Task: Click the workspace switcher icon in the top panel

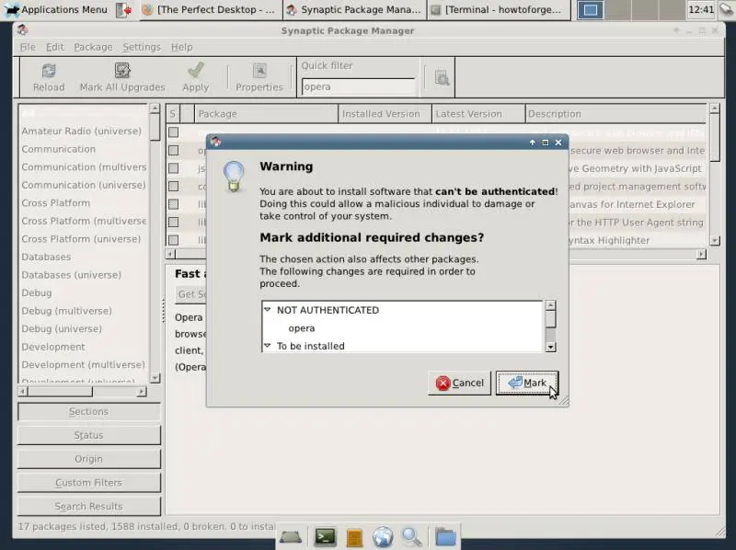Action: tap(590, 10)
